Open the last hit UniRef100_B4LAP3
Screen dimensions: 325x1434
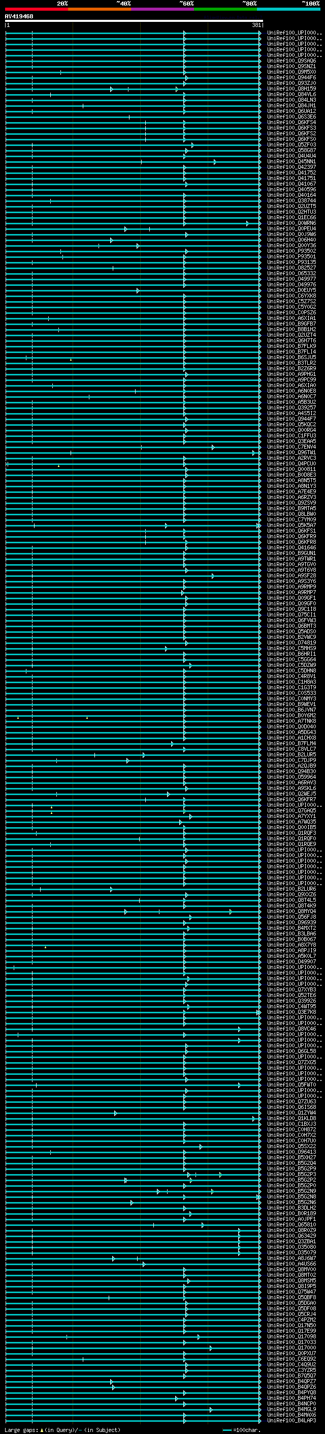point(291,1421)
